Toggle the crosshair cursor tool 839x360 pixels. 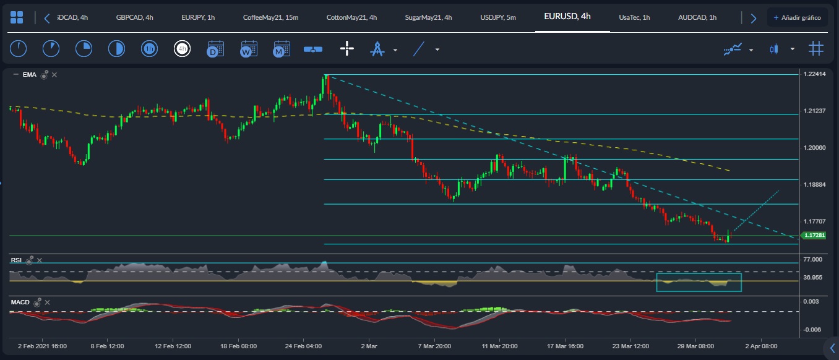point(347,49)
